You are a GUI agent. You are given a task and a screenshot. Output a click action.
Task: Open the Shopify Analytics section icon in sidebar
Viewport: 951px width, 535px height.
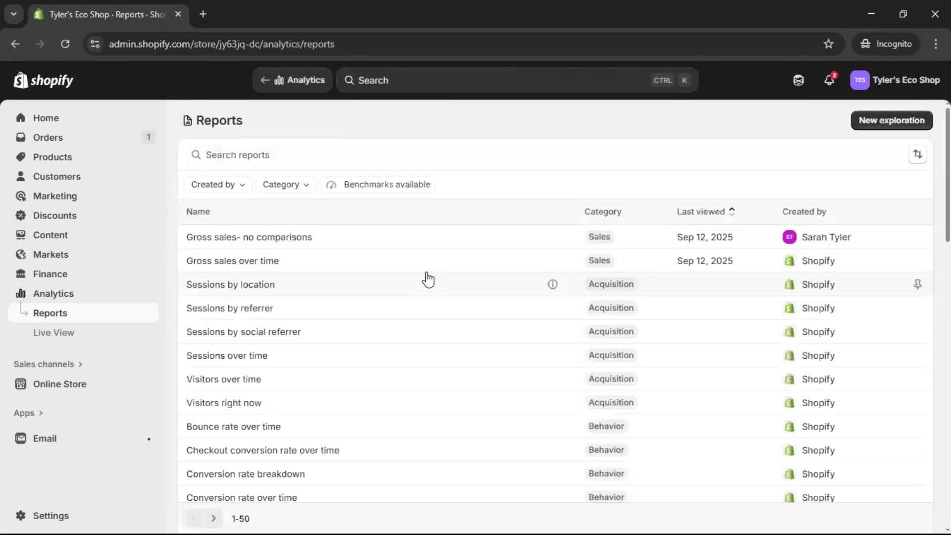tap(20, 293)
